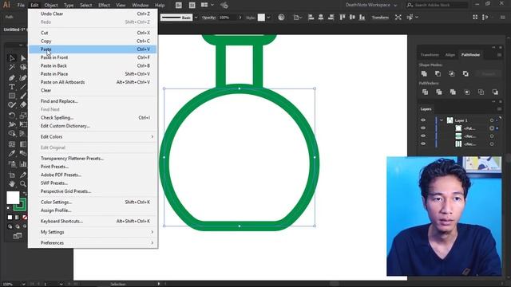The image size is (511, 287).
Task: Set fill to None in the toolbar
Action: click(25, 218)
